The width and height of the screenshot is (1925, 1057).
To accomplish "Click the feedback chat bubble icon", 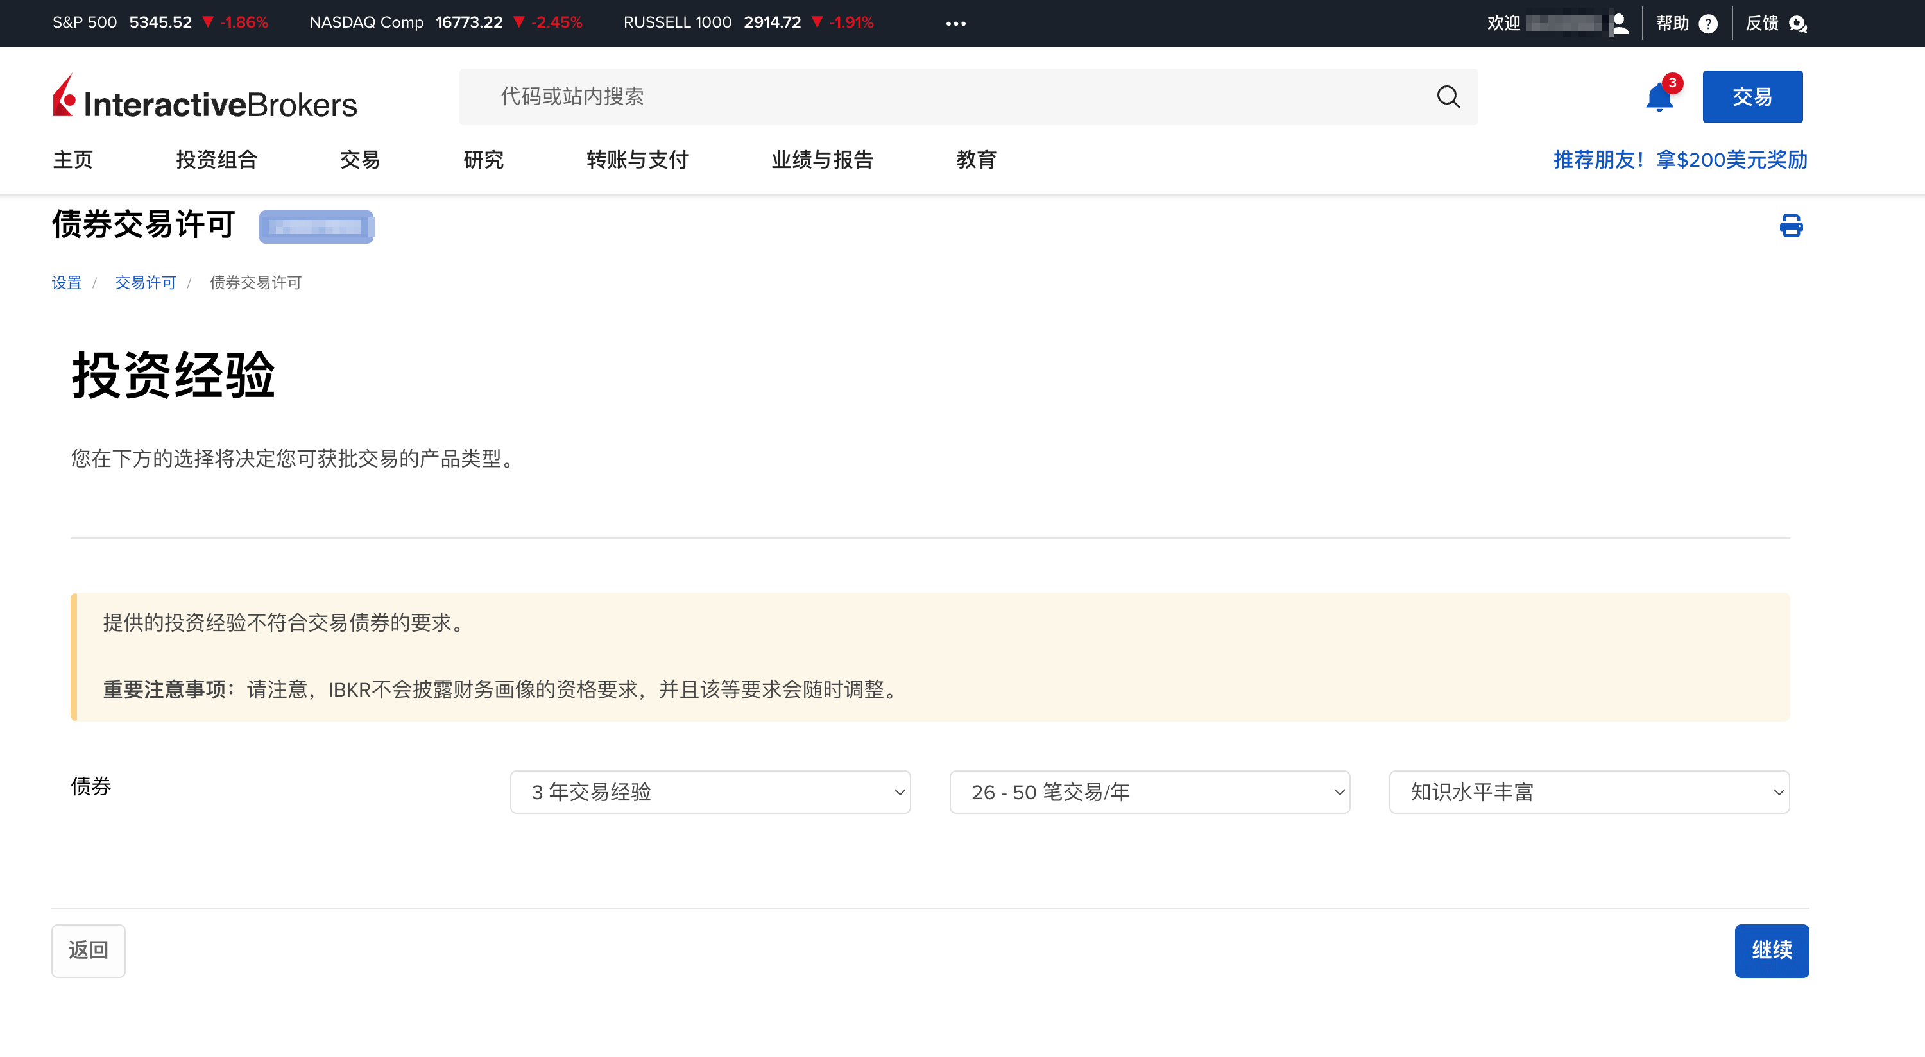I will (x=1797, y=24).
